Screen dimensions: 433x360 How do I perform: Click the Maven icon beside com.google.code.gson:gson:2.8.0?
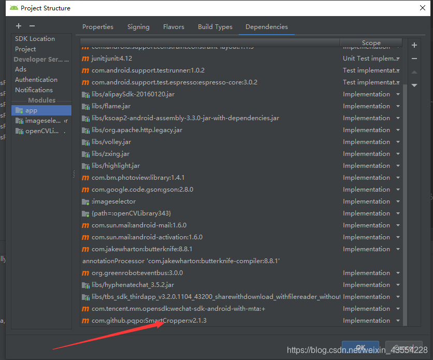[x=85, y=190]
